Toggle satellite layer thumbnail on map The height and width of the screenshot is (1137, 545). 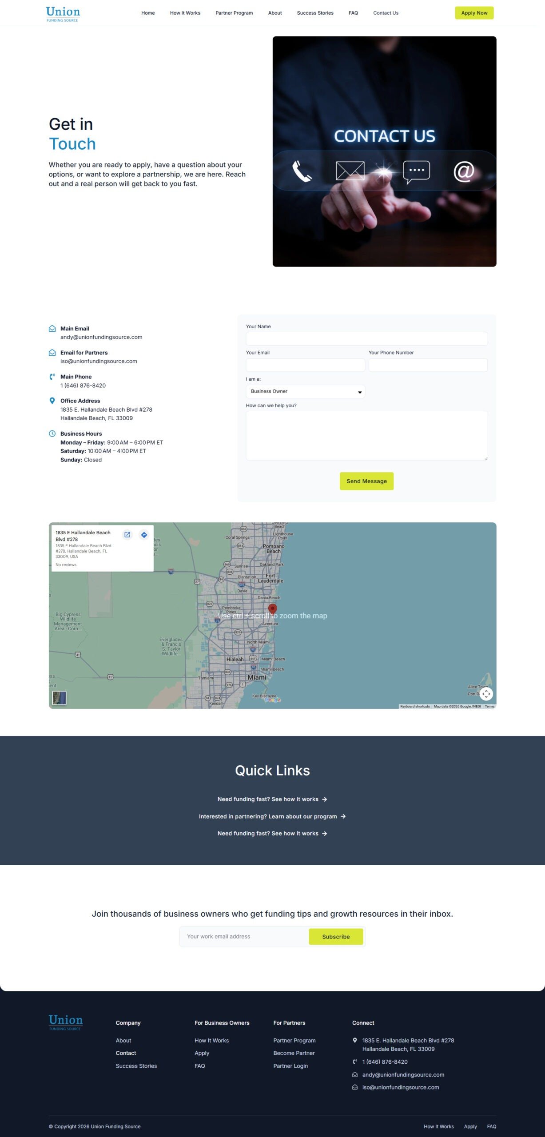click(59, 698)
